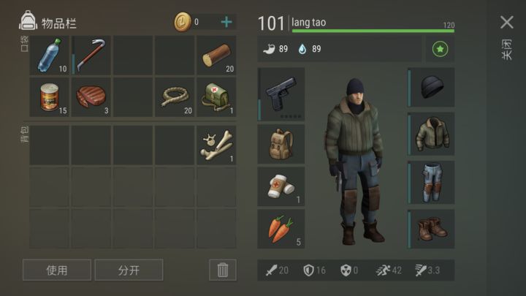Select the first aid kit bag
Viewport: 526px width, 296px height.
tap(216, 97)
